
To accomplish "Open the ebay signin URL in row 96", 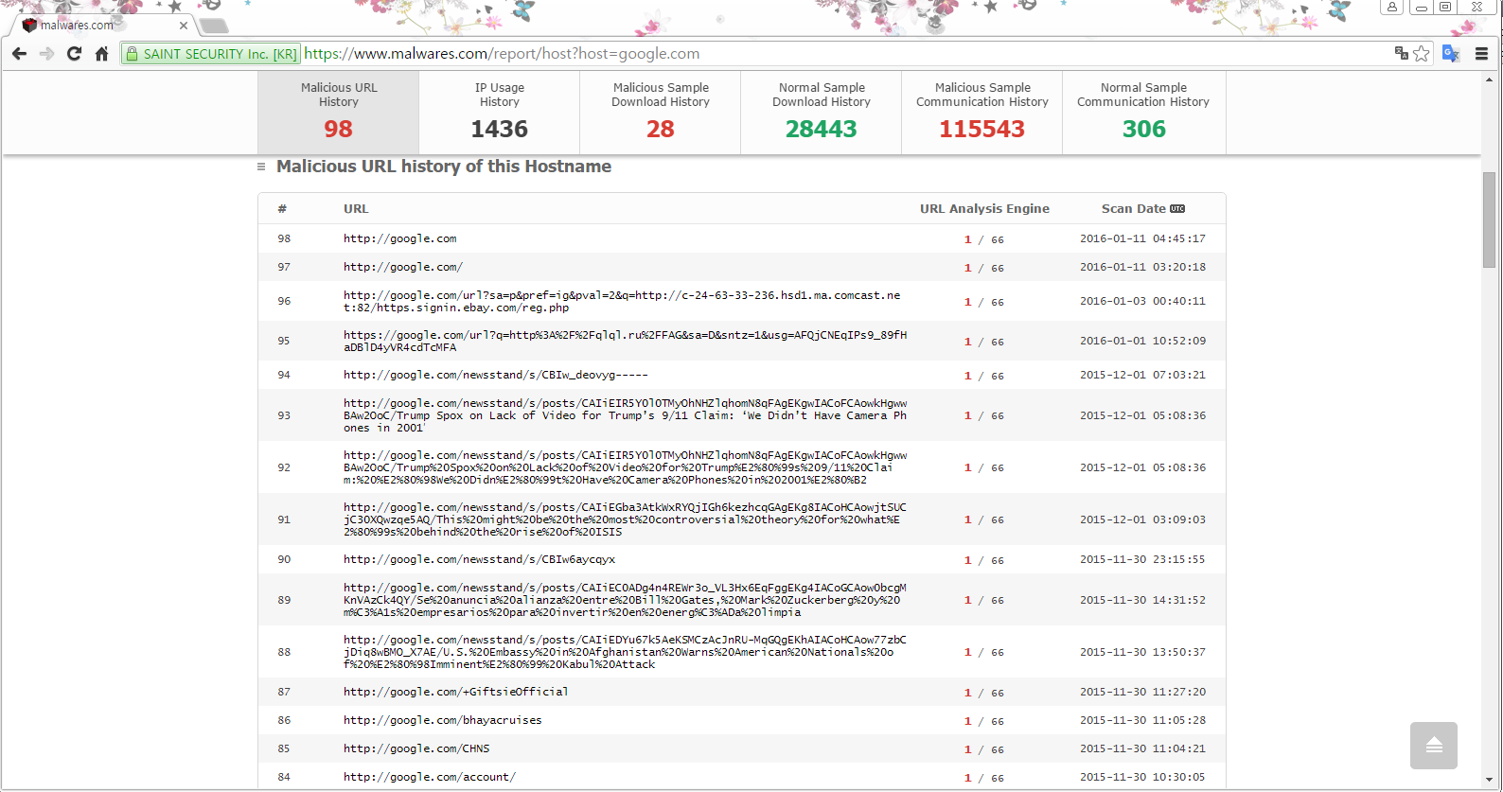I will (622, 301).
